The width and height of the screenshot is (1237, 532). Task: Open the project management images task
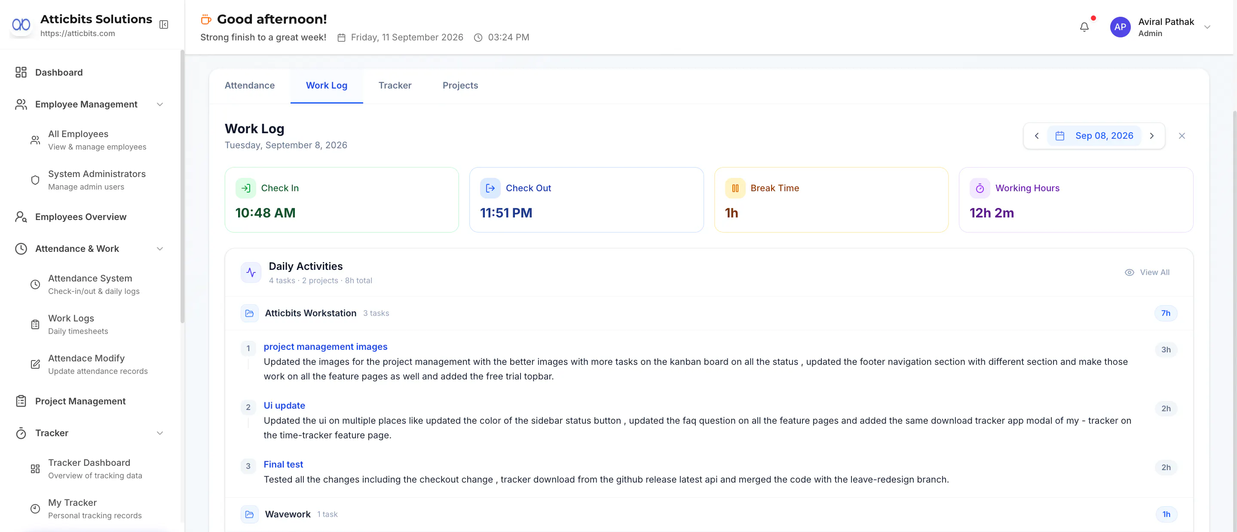tap(325, 347)
